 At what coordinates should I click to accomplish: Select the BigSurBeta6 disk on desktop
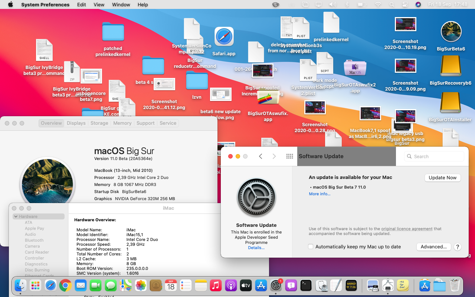pyautogui.click(x=451, y=32)
